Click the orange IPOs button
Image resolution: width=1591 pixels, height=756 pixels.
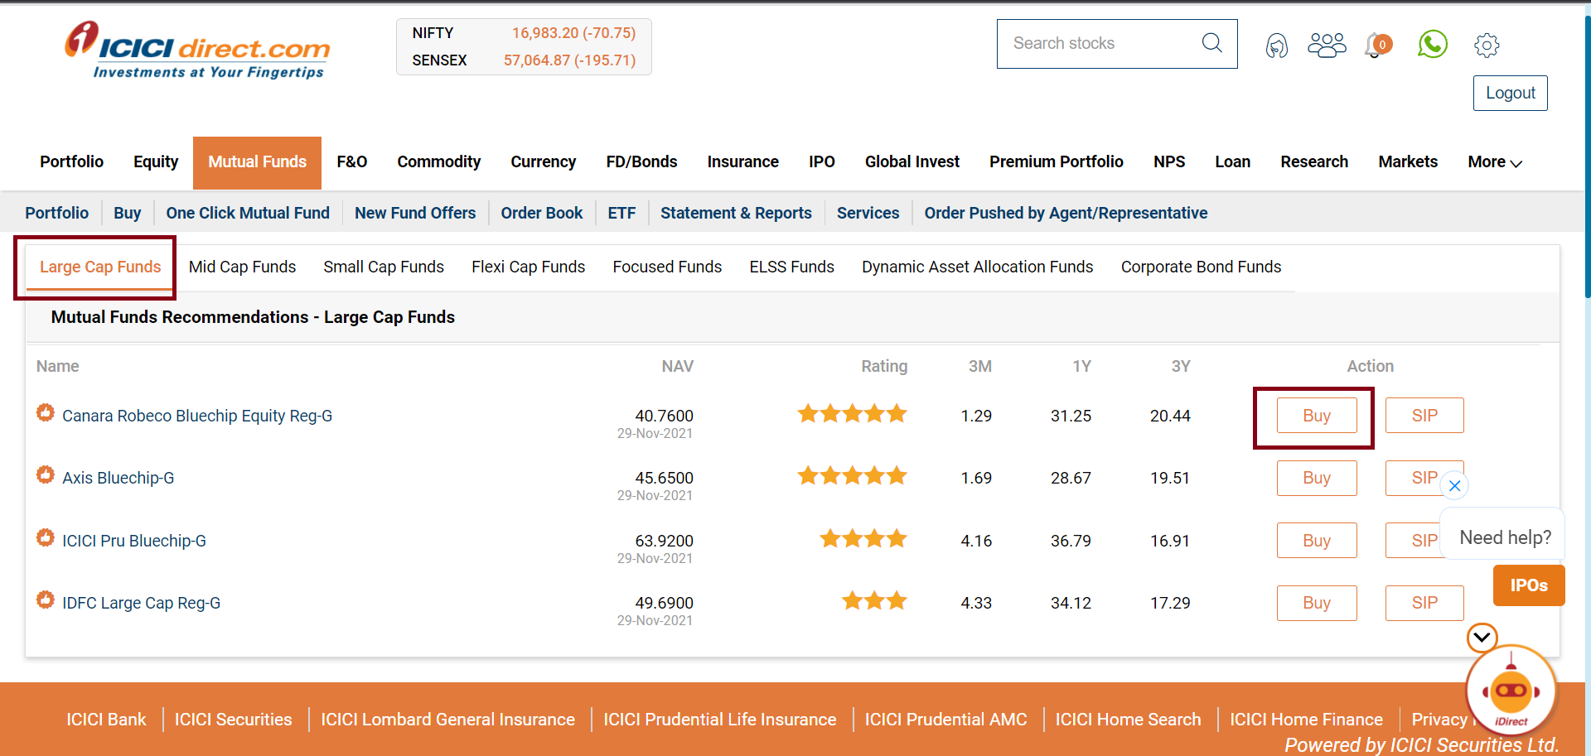(x=1528, y=585)
